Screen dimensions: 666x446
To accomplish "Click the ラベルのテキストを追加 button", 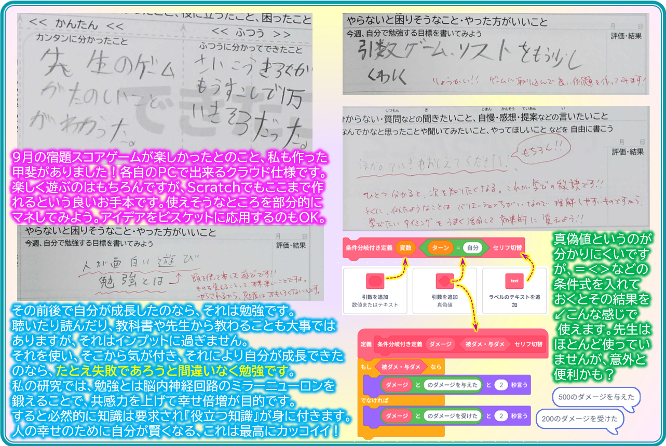I will tap(514, 290).
